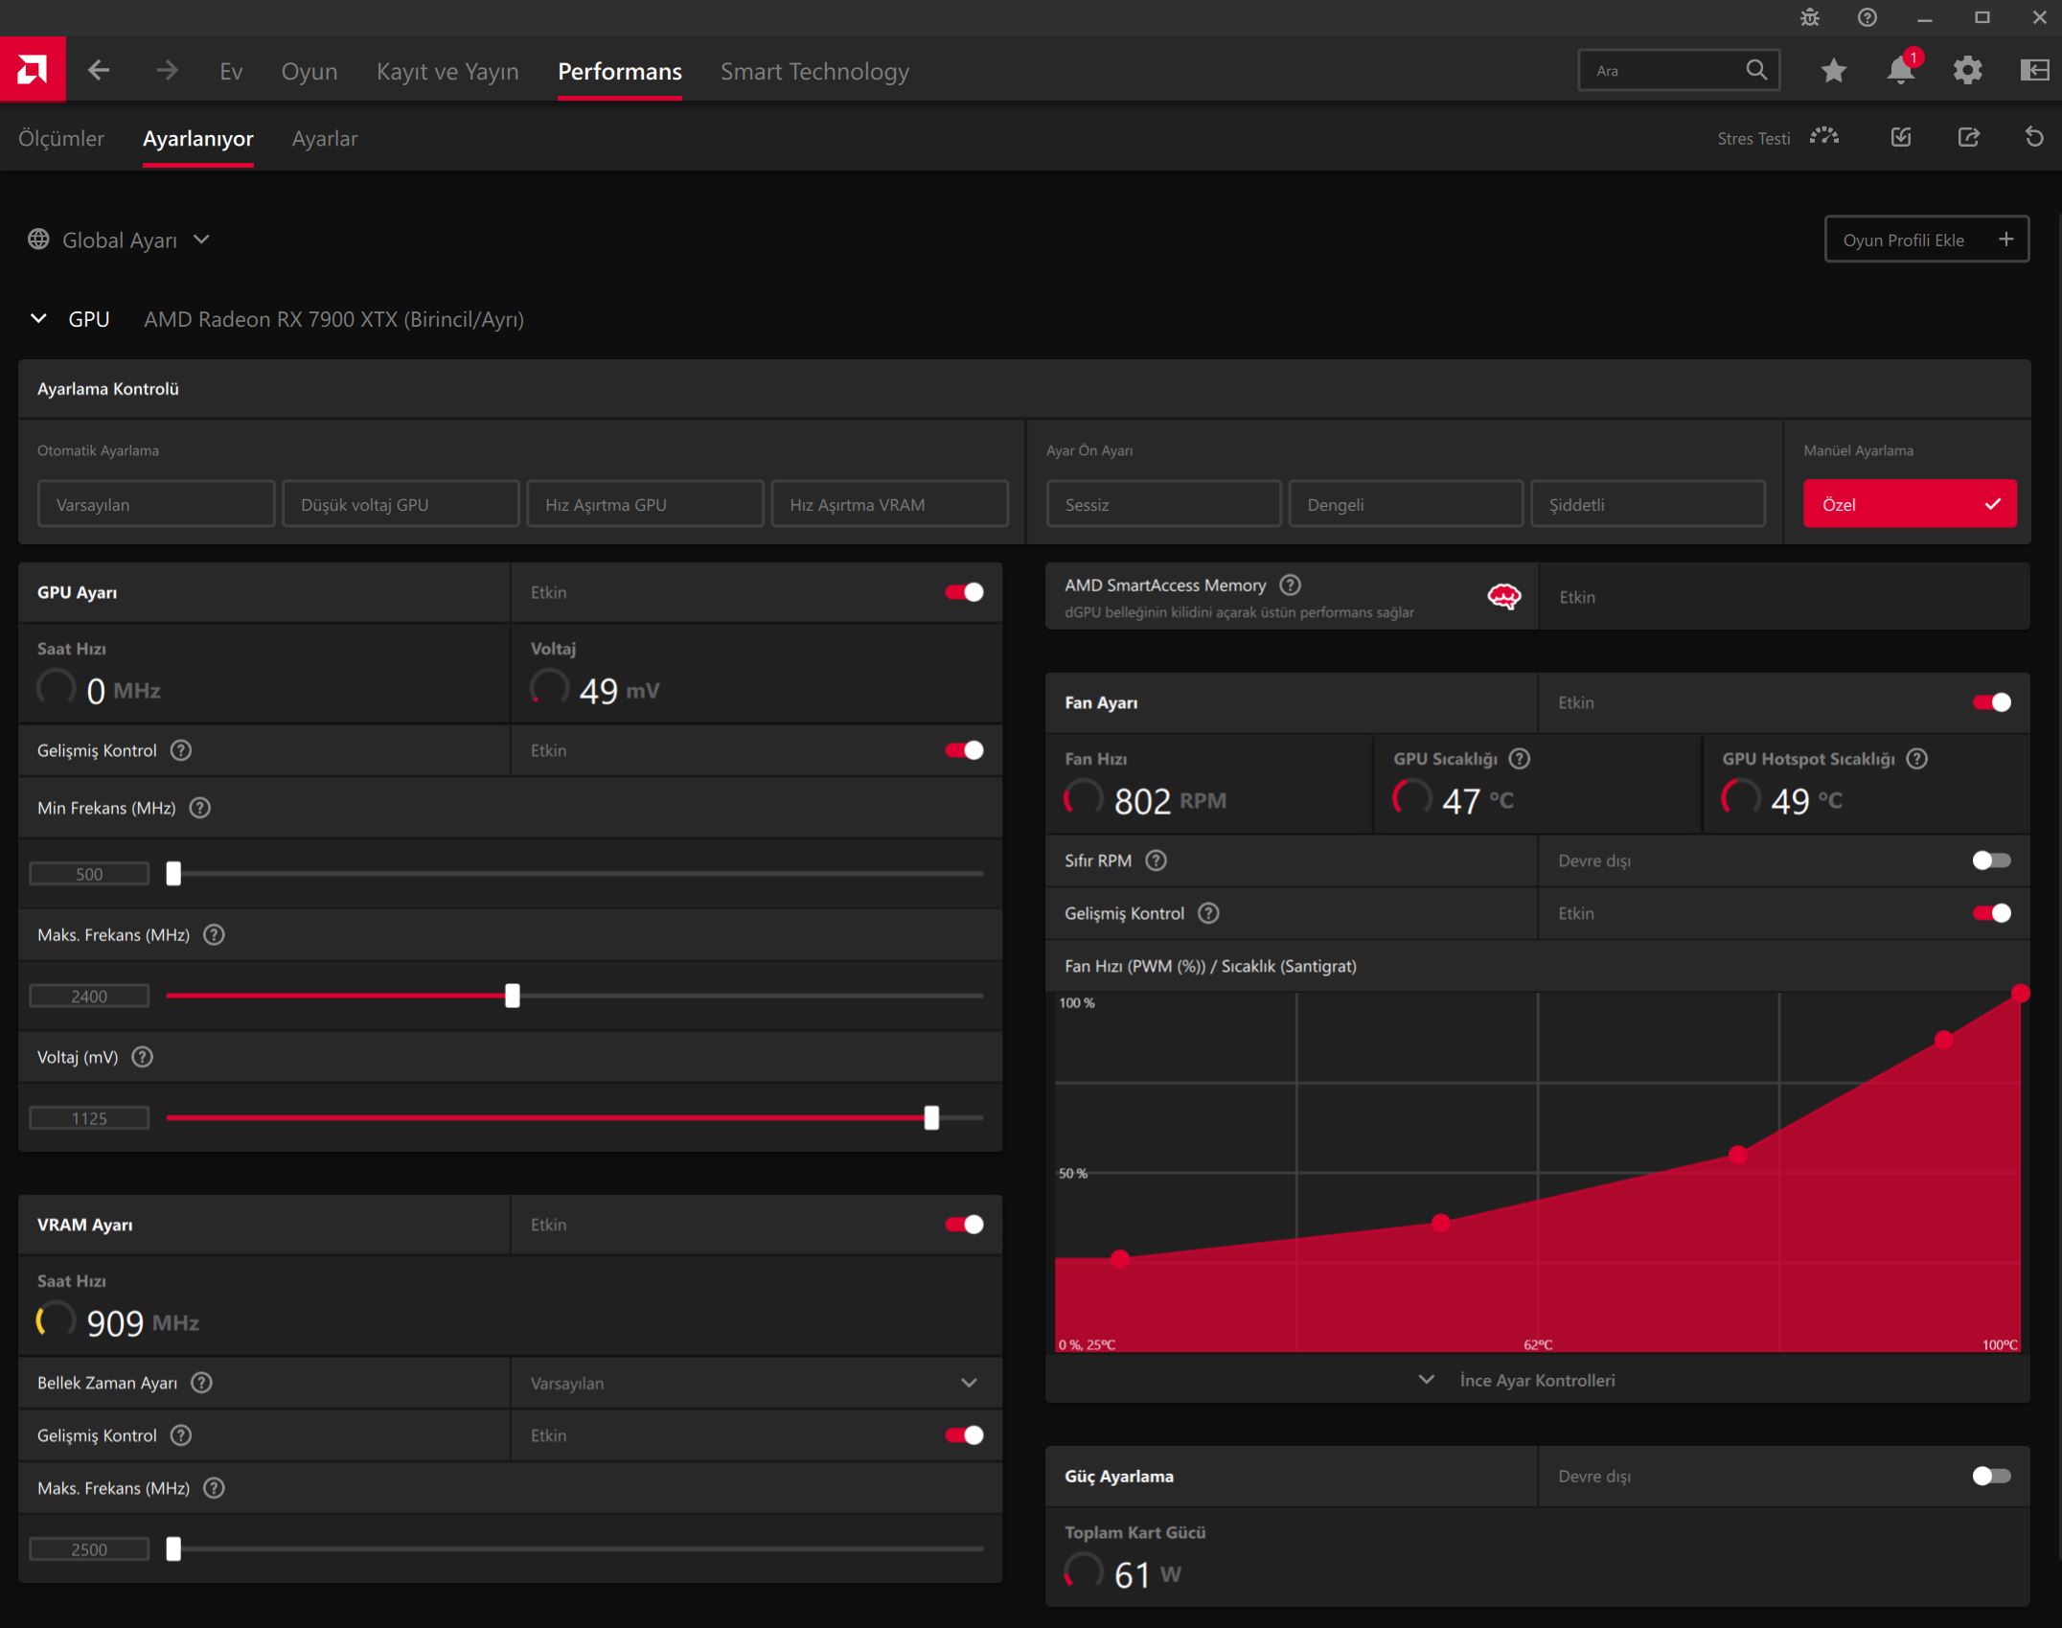The width and height of the screenshot is (2062, 1628).
Task: Go forward with the right arrow
Action: tap(167, 70)
